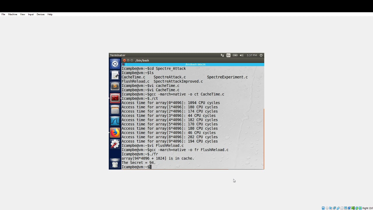The image size is (373, 210).
Task: Click the 'array[94*4096 + 1024] is in cache.' line
Action: pyautogui.click(x=158, y=158)
